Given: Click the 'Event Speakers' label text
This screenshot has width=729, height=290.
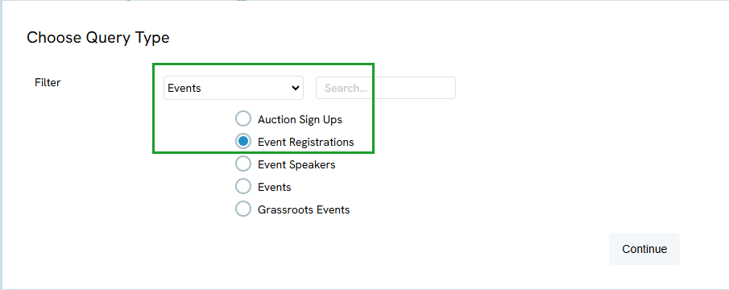Looking at the screenshot, I should coord(296,164).
